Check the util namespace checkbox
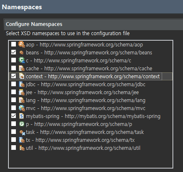This screenshot has width=183, height=172. click(x=13, y=148)
